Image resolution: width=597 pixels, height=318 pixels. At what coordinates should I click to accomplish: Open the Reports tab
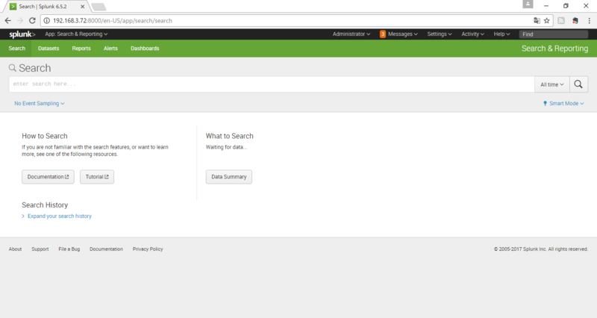(x=81, y=49)
